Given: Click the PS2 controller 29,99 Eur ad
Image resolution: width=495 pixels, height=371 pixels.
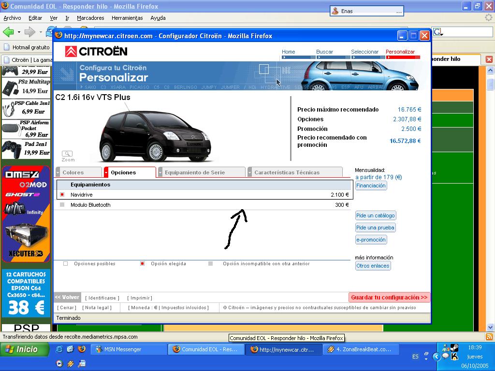Looking at the screenshot, I should coord(26,71).
